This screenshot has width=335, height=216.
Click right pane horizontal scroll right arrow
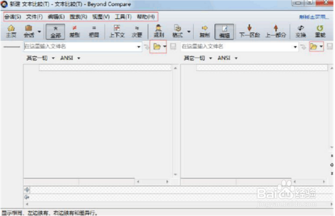coord(324,182)
